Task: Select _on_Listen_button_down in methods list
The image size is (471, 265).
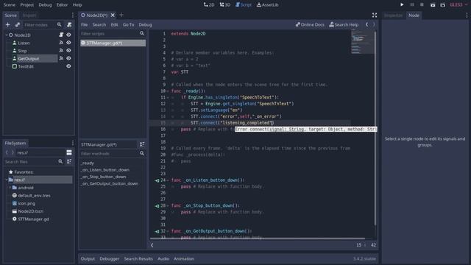Action: click(x=105, y=170)
